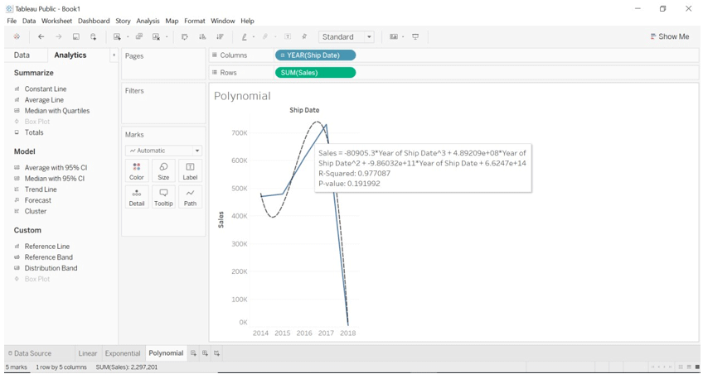Click the show/hide cards toolbar icon

(394, 36)
